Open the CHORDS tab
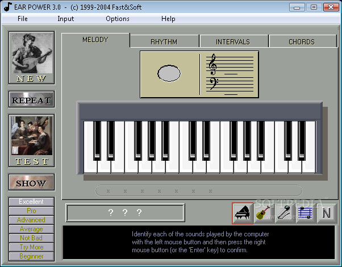 click(x=302, y=41)
